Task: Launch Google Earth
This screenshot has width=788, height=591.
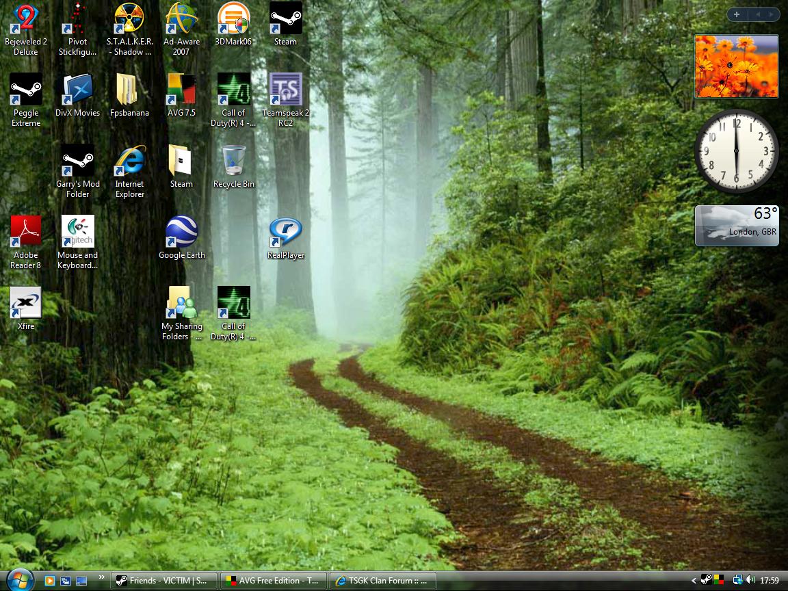Action: 181,231
